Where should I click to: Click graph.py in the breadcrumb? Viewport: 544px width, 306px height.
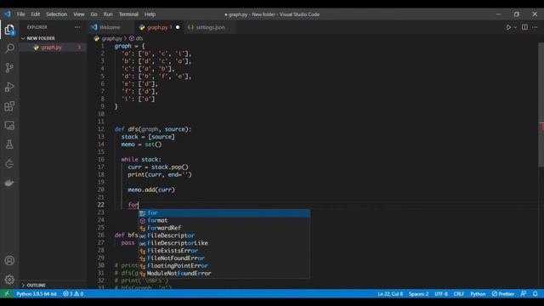click(x=111, y=38)
